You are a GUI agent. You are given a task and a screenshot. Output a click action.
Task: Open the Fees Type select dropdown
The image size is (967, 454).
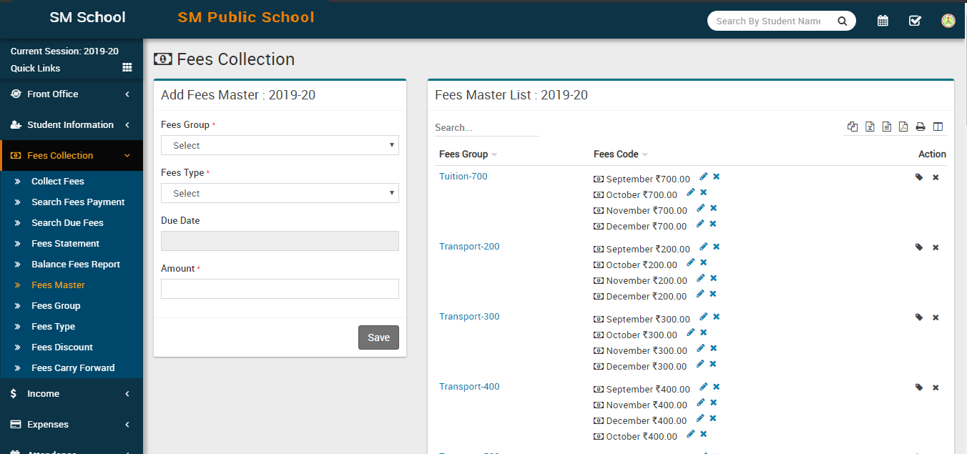pos(280,193)
